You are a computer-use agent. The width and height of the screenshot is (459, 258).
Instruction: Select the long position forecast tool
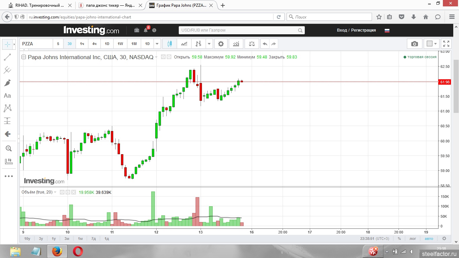click(7, 121)
